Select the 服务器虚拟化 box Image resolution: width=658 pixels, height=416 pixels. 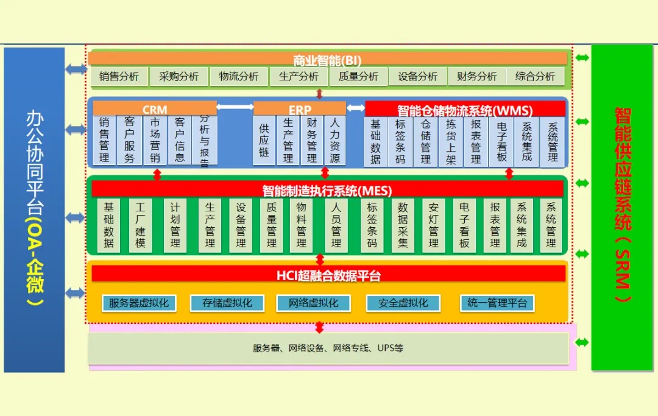click(139, 303)
